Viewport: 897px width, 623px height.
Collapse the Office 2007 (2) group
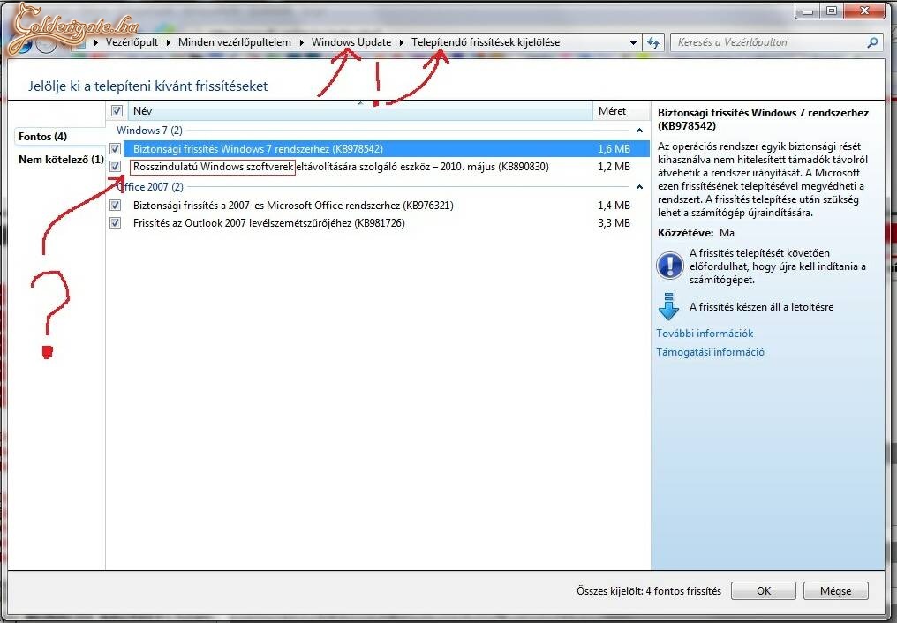click(x=639, y=187)
